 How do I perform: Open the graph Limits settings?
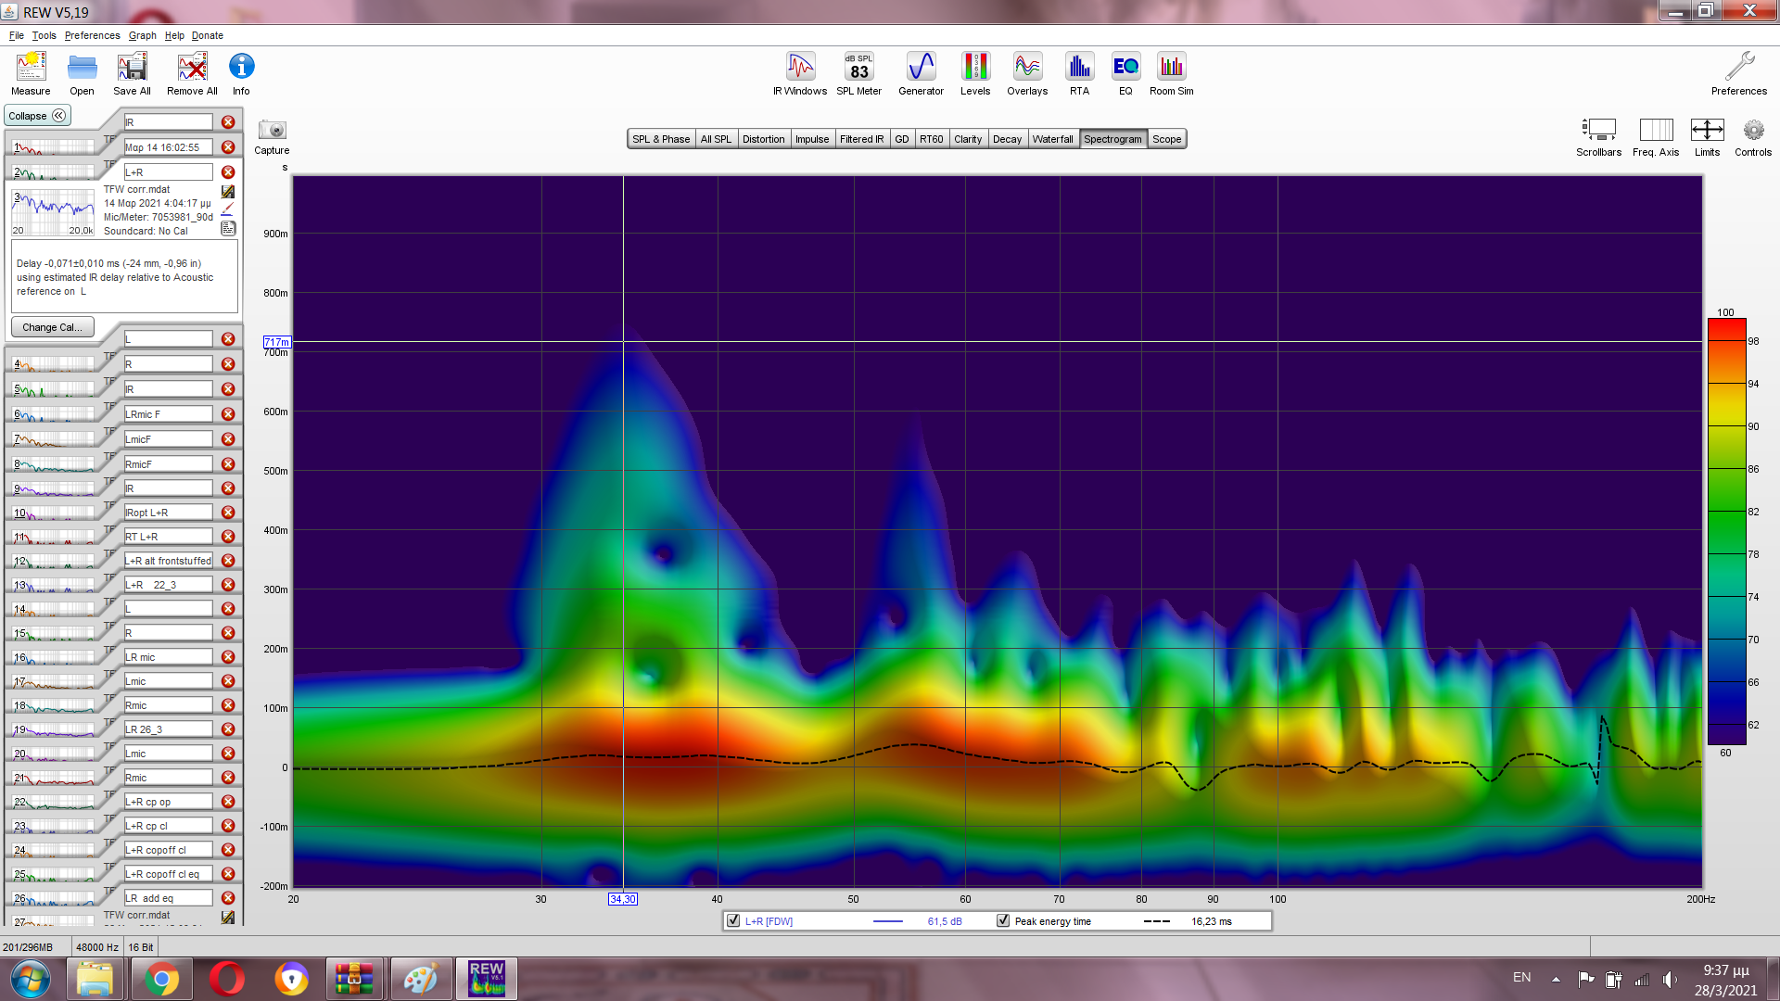(x=1707, y=131)
